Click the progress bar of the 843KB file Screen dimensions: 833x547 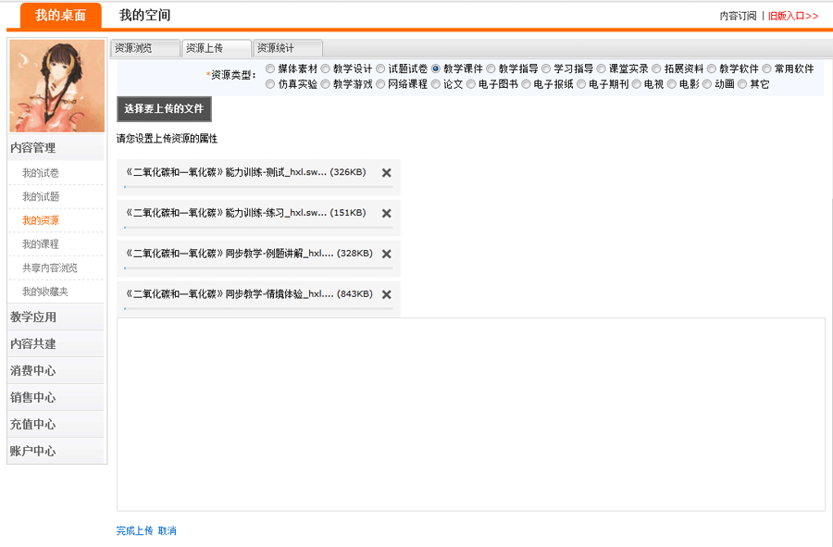pyautogui.click(x=258, y=309)
